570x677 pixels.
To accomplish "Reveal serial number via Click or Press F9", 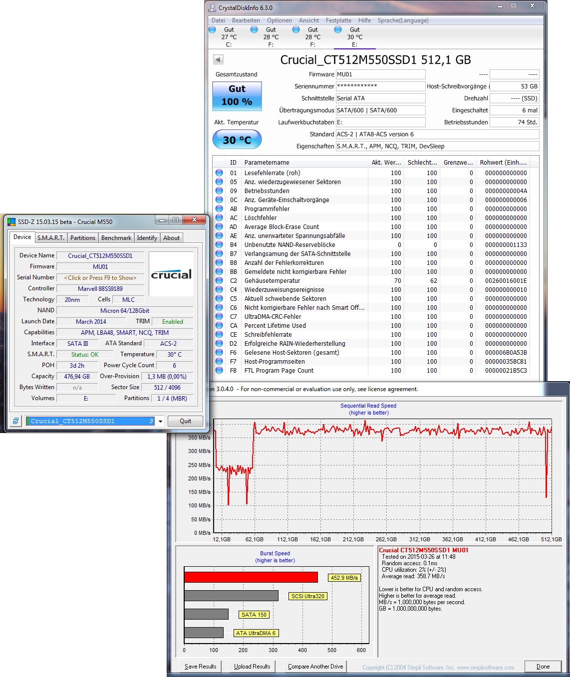I will tap(100, 278).
